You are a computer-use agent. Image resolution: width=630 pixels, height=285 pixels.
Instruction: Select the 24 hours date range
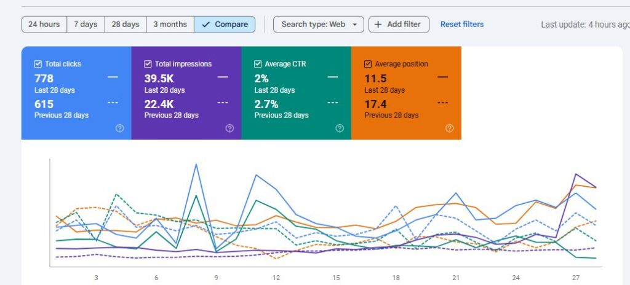(x=44, y=25)
